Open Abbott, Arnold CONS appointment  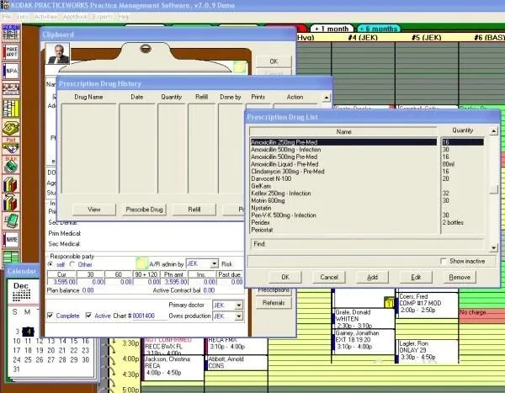pyautogui.click(x=236, y=363)
